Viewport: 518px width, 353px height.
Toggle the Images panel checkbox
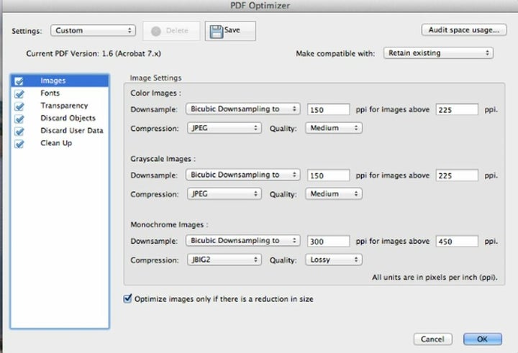19,81
